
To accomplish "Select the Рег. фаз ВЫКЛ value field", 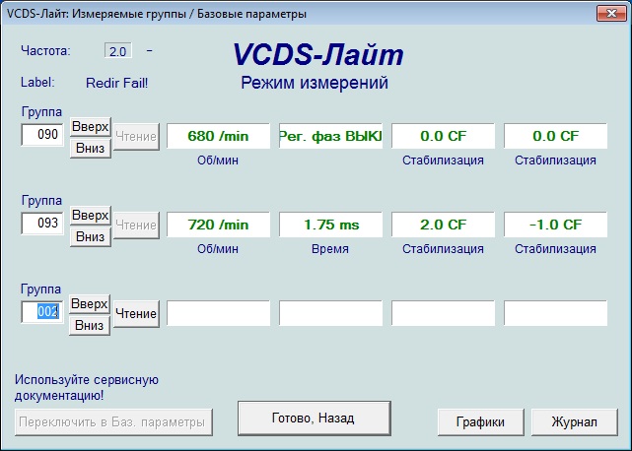I will click(x=330, y=136).
